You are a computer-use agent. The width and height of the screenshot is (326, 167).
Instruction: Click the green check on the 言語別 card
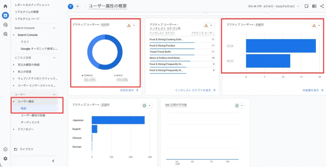click(x=144, y=106)
